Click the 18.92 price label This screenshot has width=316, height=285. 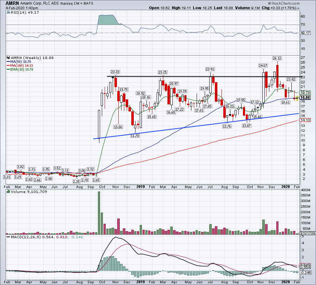[x=140, y=93]
